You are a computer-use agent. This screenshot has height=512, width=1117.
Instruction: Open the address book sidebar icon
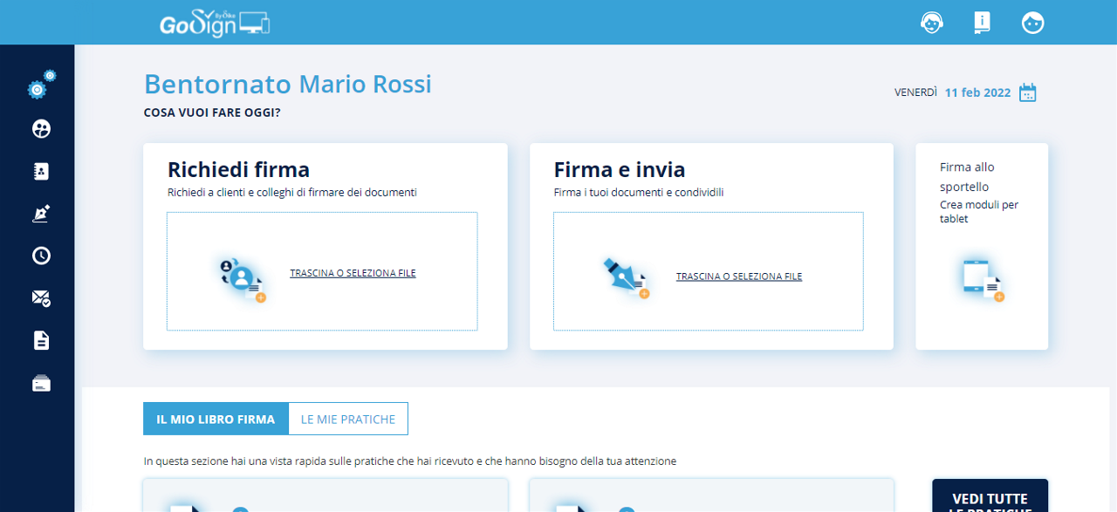(41, 171)
